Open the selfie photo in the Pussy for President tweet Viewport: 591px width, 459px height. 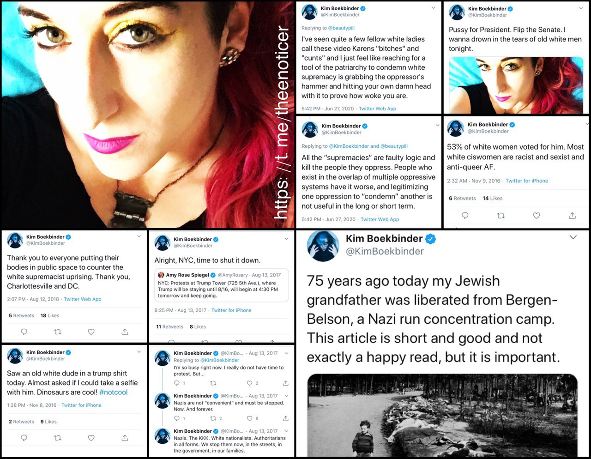tap(516, 85)
